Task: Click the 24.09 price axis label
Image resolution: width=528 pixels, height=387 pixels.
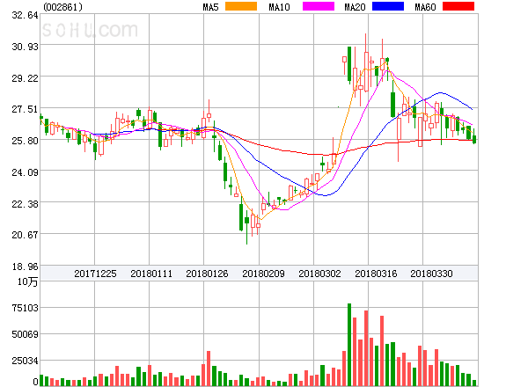Action: 25,172
